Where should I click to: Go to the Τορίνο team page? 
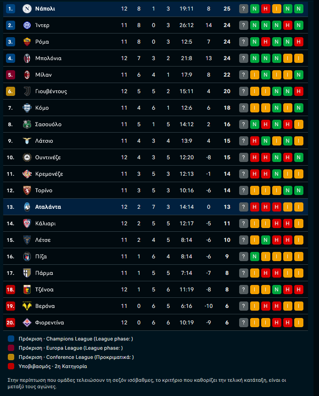click(44, 190)
